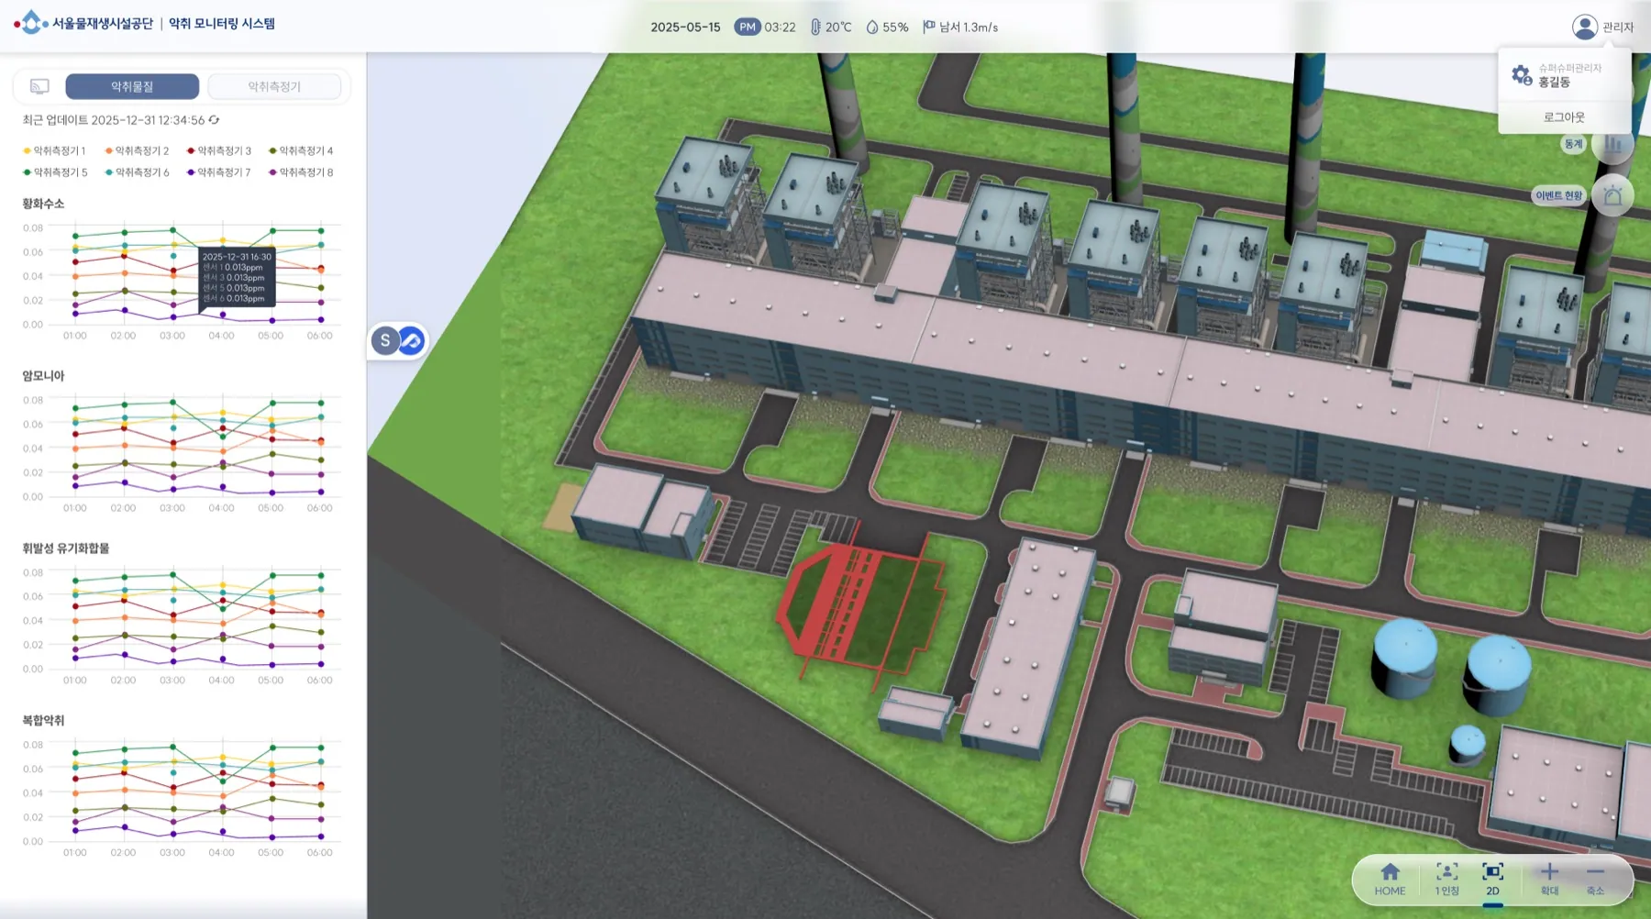This screenshot has width=1651, height=919.
Task: Click the 복합악취 chart heading
Action: point(43,721)
